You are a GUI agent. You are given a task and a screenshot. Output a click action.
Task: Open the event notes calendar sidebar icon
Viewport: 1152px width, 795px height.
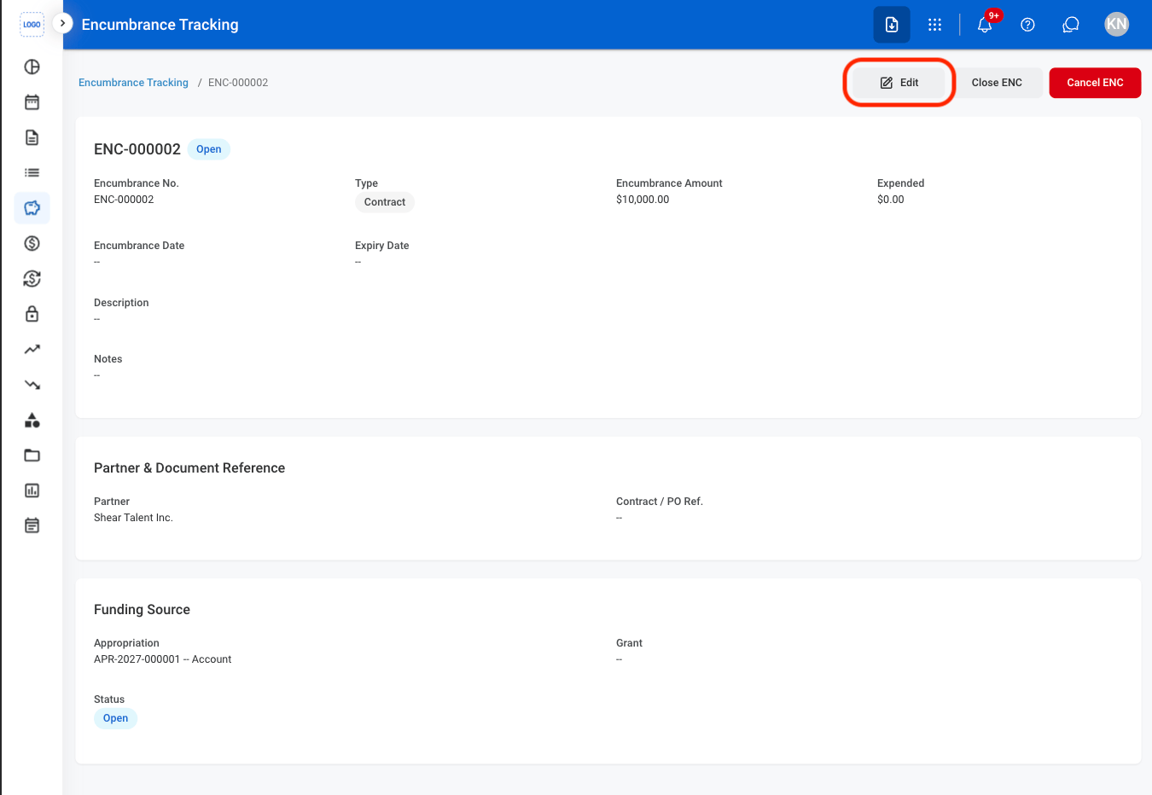click(x=32, y=525)
